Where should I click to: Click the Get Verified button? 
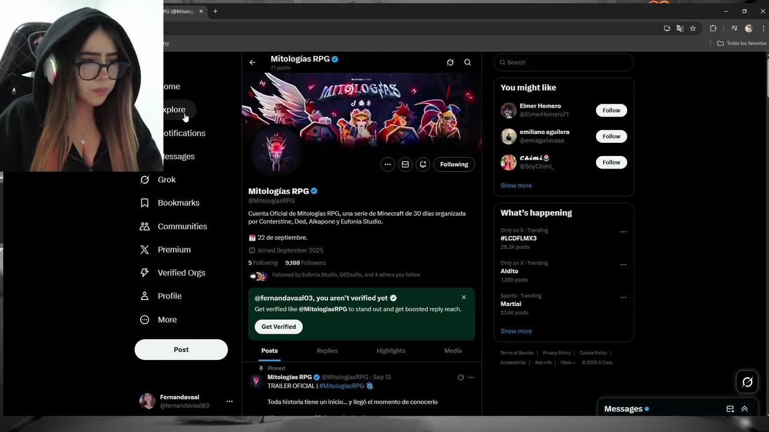click(279, 327)
